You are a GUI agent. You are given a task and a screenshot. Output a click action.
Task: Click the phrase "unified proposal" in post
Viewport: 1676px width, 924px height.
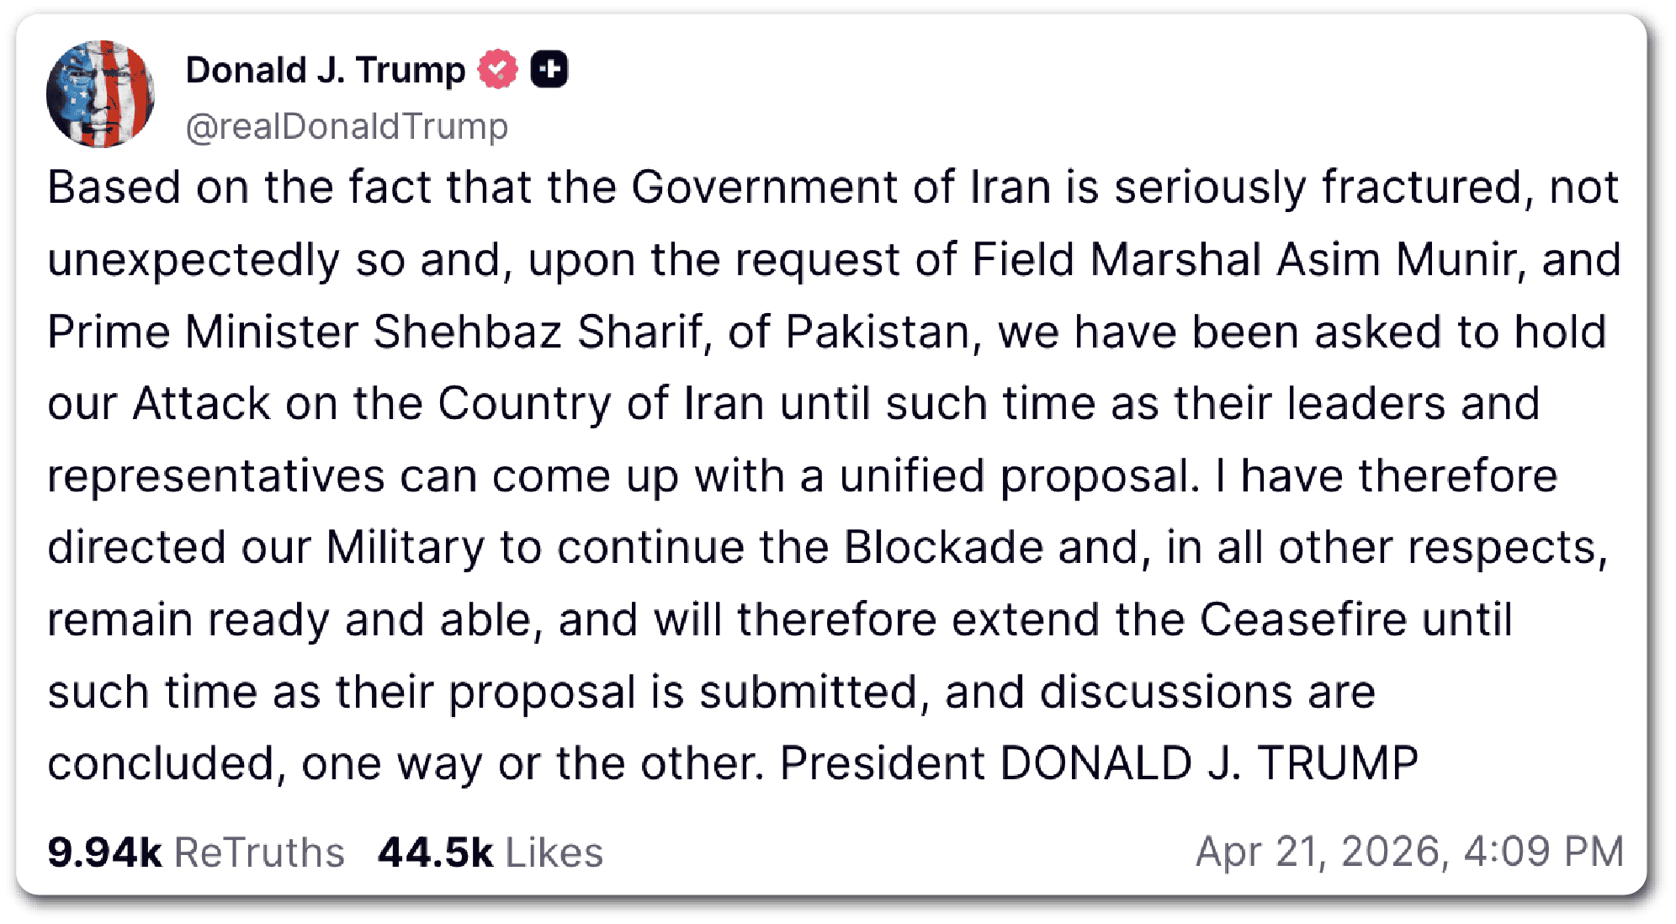pos(1018,476)
